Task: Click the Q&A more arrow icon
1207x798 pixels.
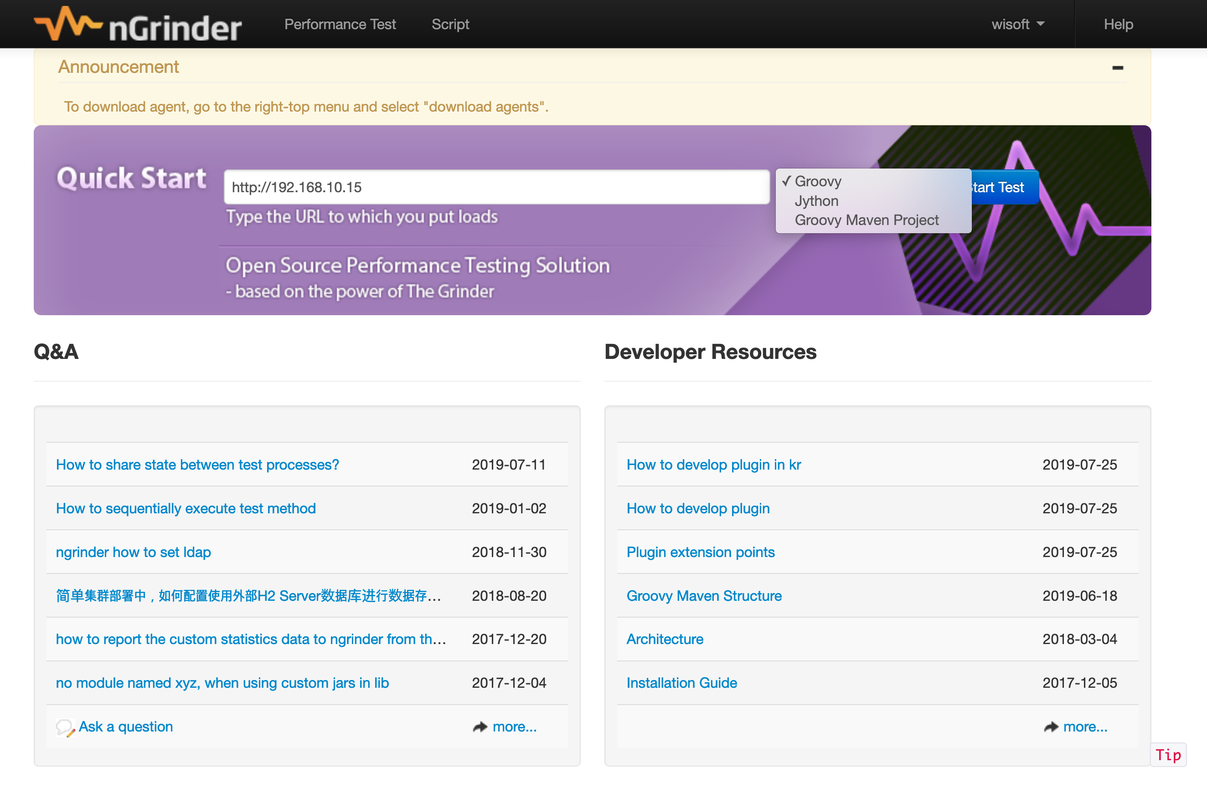Action: coord(480,727)
